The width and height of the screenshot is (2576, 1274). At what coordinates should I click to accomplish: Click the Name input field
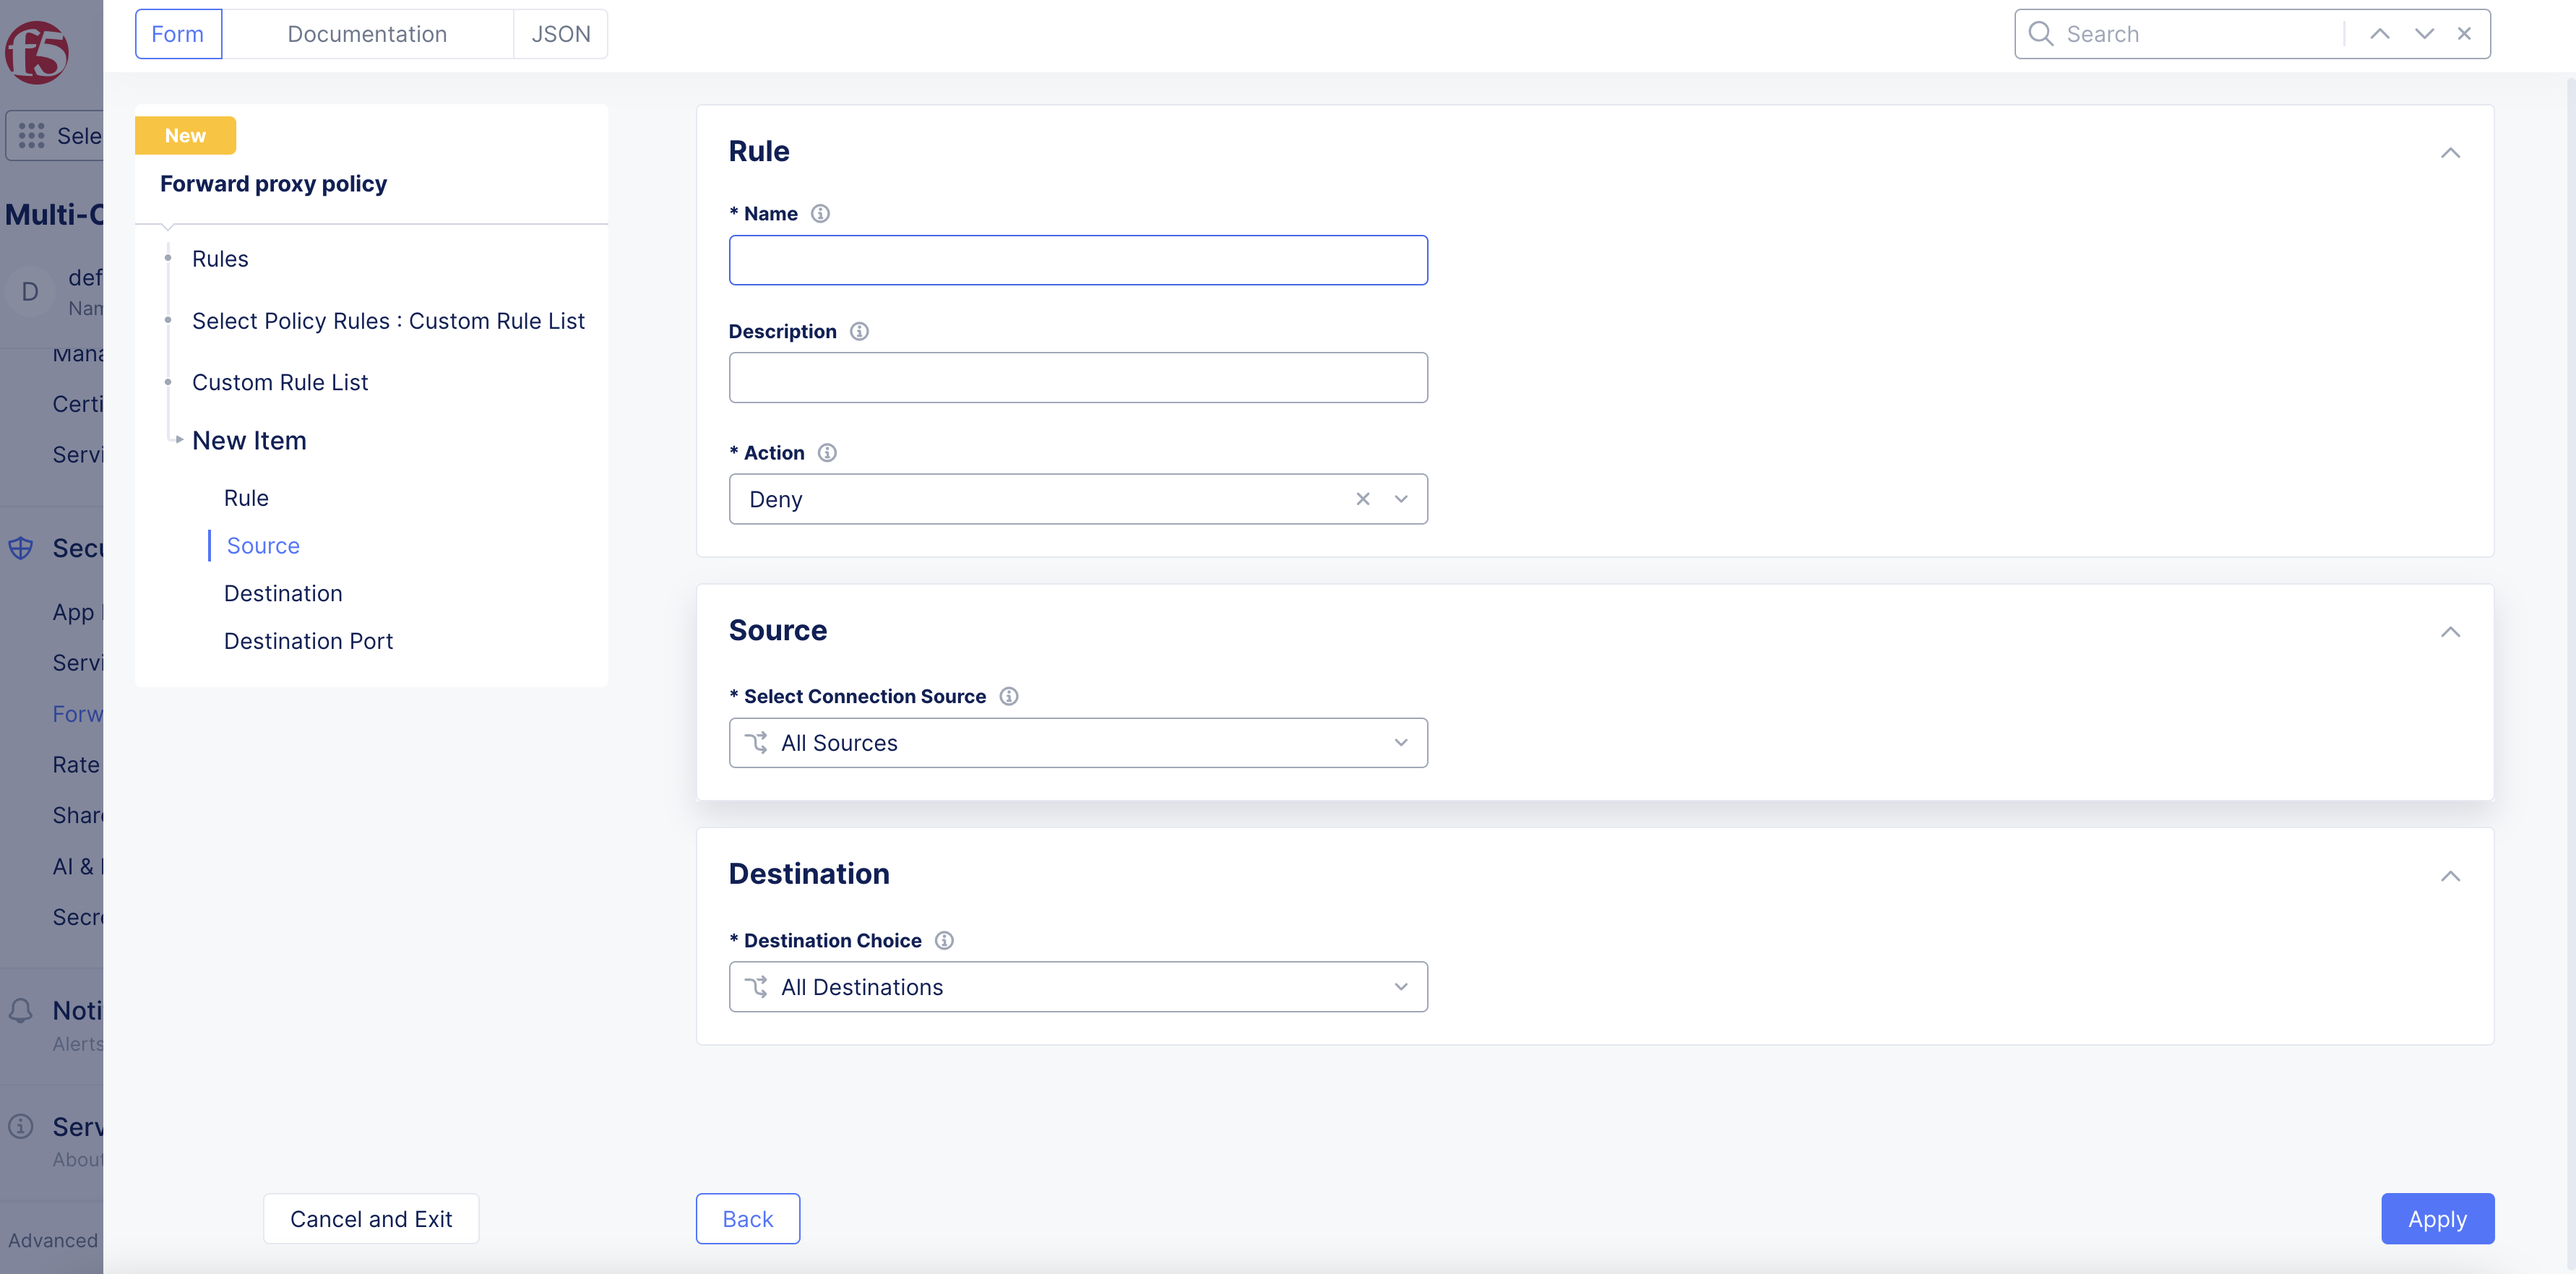click(x=1077, y=260)
